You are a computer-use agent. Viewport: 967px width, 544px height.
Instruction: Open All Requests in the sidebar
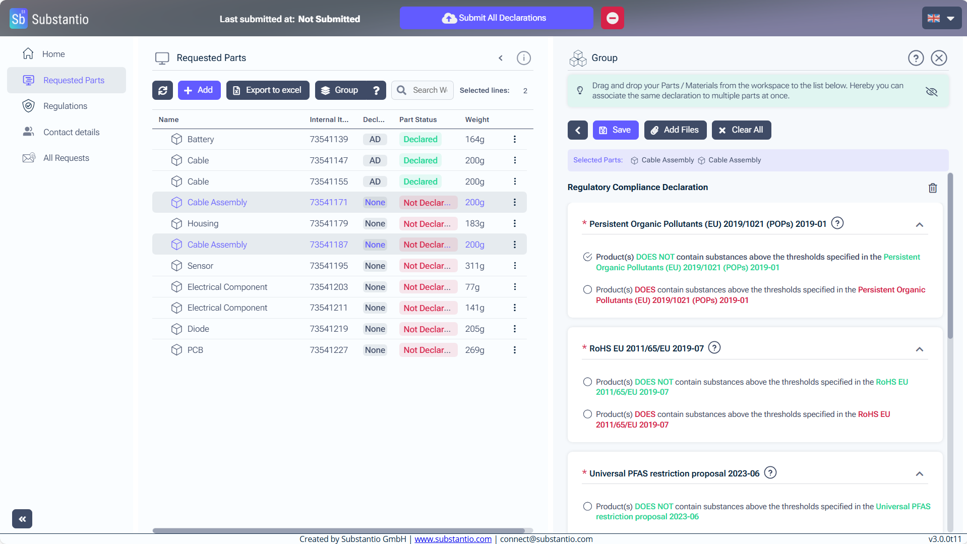[66, 158]
